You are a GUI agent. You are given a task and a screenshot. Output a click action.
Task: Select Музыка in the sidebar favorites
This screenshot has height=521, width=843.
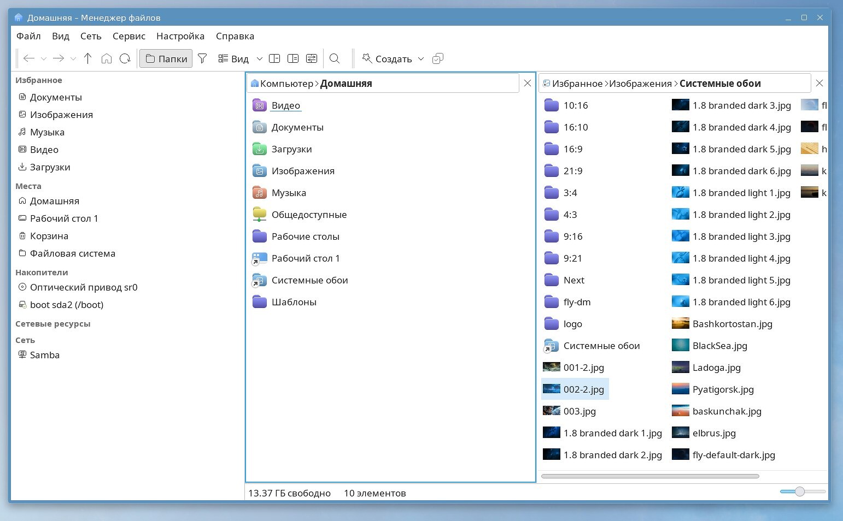(47, 132)
